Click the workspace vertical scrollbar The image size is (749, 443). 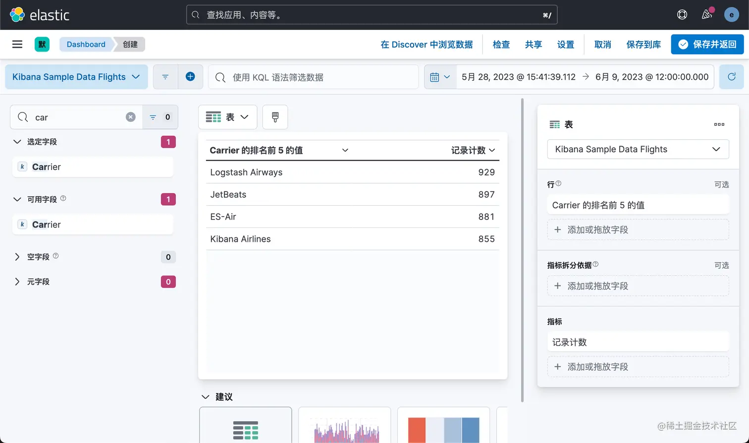pyautogui.click(x=522, y=250)
